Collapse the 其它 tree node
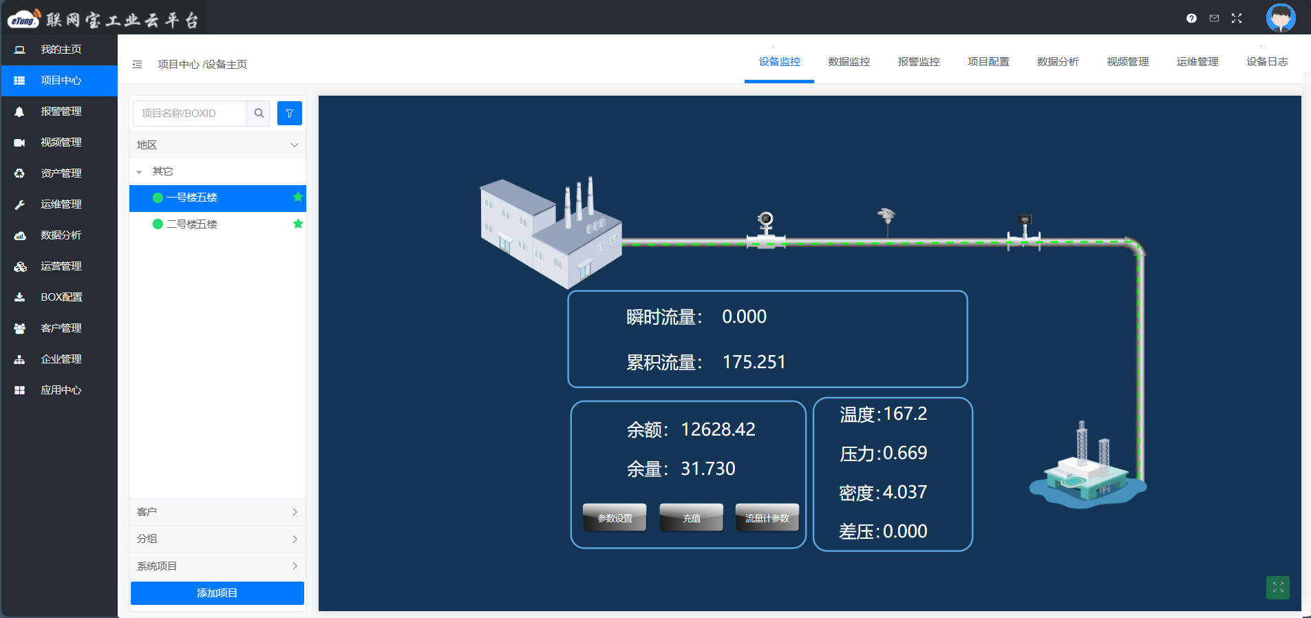 (139, 172)
